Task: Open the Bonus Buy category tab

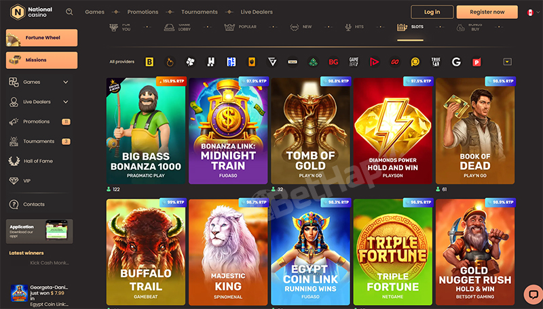Action: tap(468, 27)
